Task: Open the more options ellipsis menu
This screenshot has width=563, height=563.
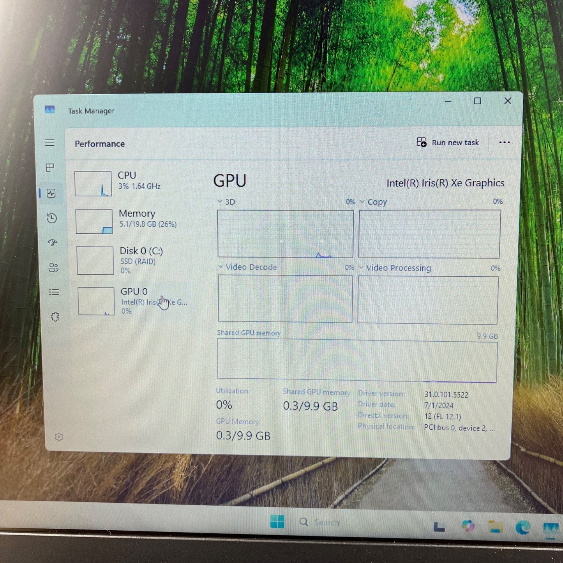Action: (505, 143)
